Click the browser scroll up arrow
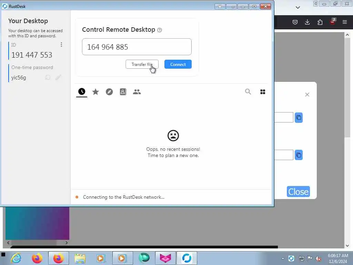This screenshot has height=265, width=353. (347, 35)
